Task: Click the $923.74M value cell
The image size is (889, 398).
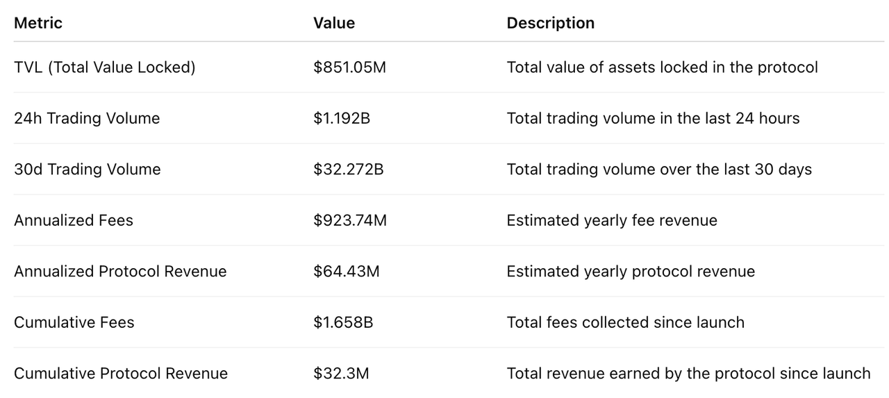Action: (350, 220)
